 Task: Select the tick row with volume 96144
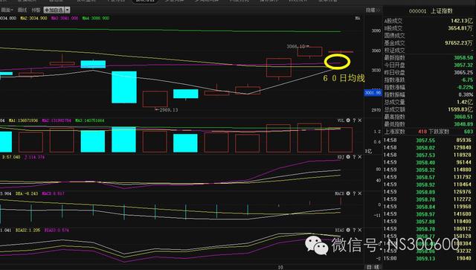[428, 162]
